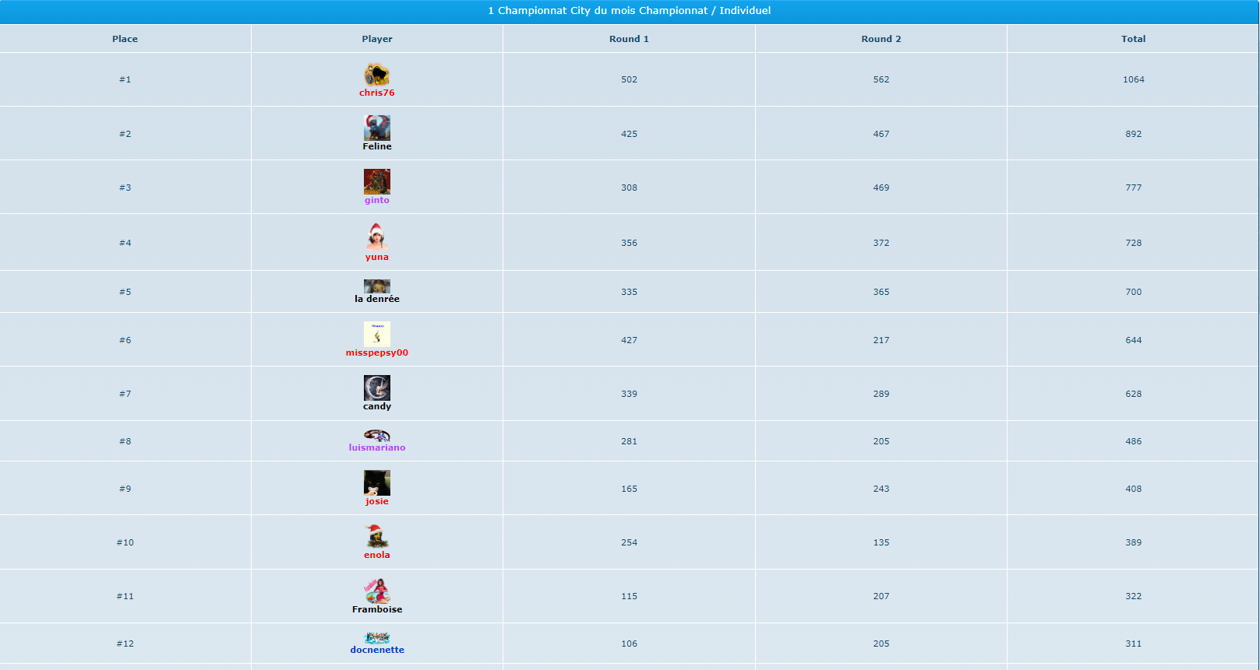This screenshot has width=1260, height=670.
Task: Click ginto's avatar thumbnail
Action: click(x=376, y=181)
